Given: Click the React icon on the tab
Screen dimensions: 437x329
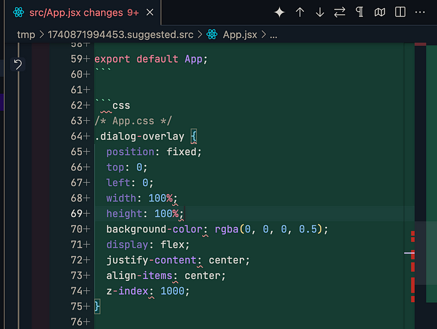Looking at the screenshot, I should click(18, 13).
